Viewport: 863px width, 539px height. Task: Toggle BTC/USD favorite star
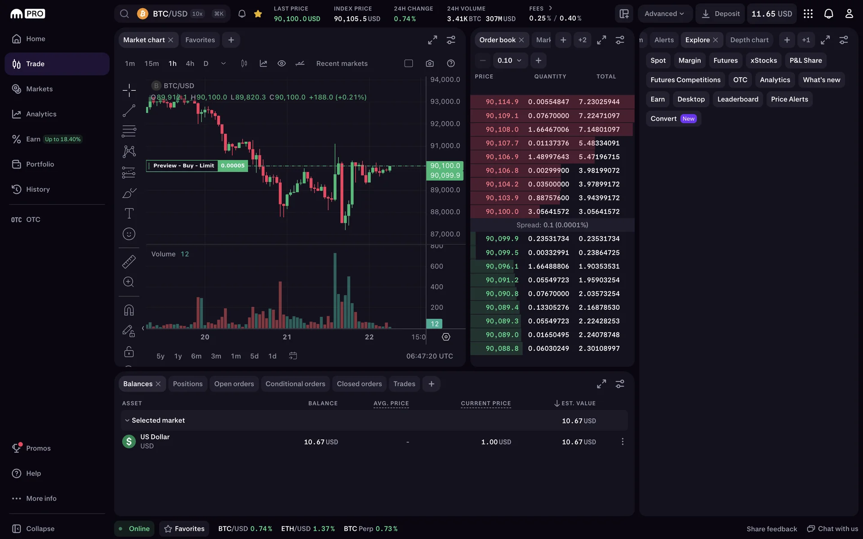coord(258,13)
